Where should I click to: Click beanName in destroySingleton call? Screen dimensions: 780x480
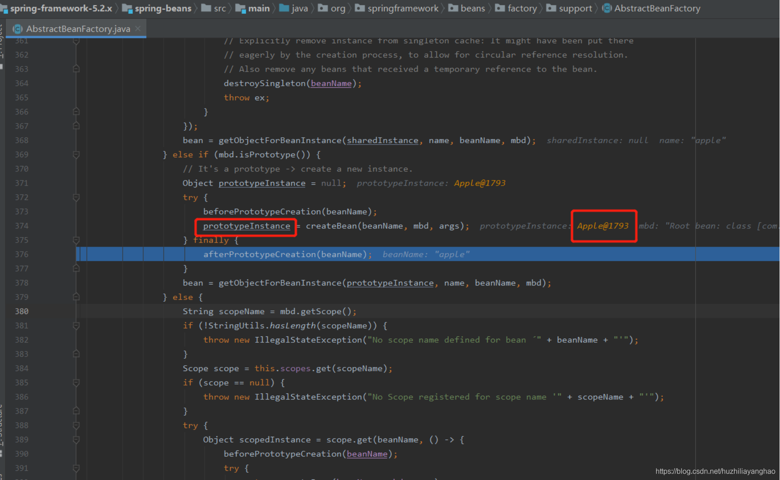tap(331, 83)
